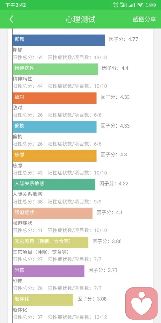Select the 躯体化 bar
161x323 pixels.
(x=43, y=300)
